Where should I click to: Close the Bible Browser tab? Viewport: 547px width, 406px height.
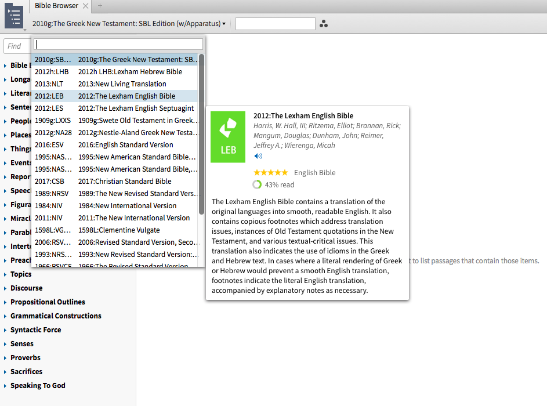[85, 6]
